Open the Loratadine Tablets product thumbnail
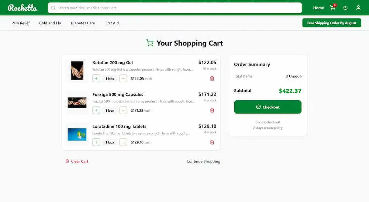This screenshot has width=369, height=202. point(77,135)
